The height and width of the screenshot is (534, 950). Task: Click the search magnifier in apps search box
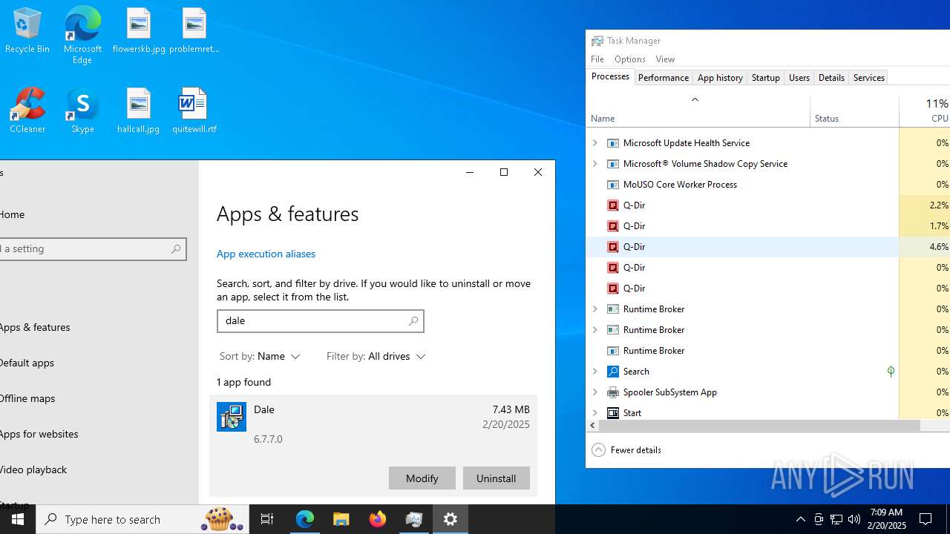(413, 320)
